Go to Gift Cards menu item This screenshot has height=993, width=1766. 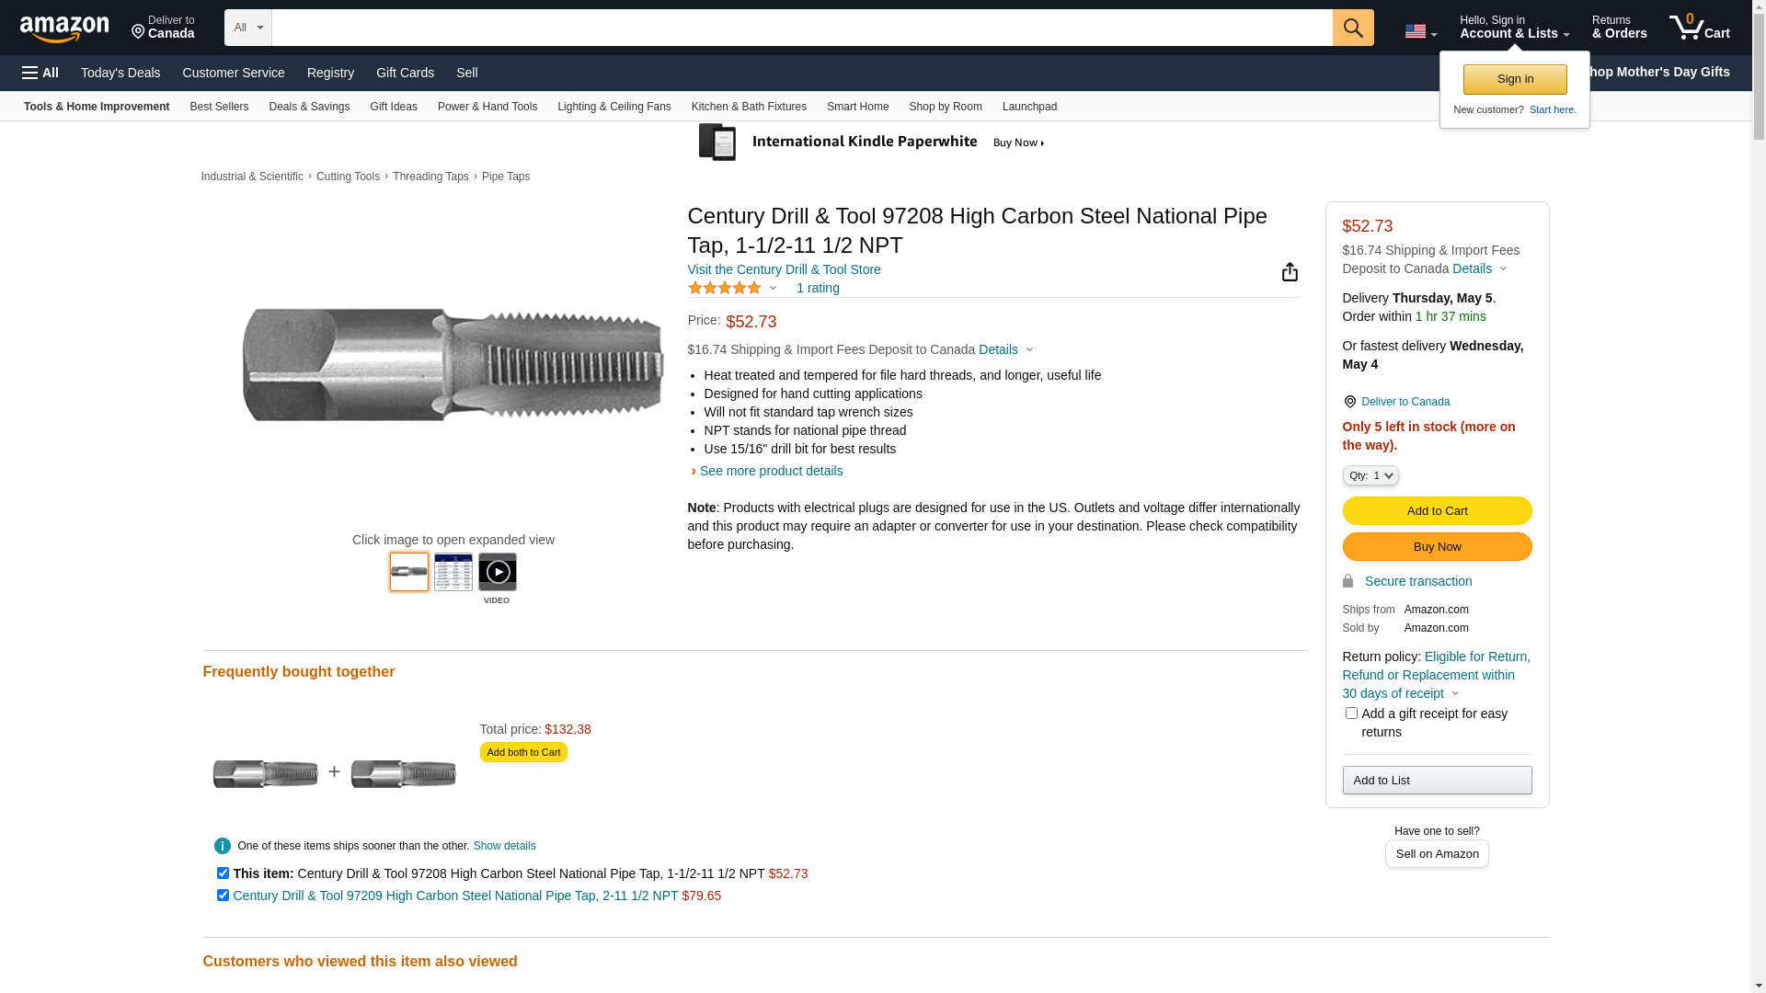click(405, 73)
